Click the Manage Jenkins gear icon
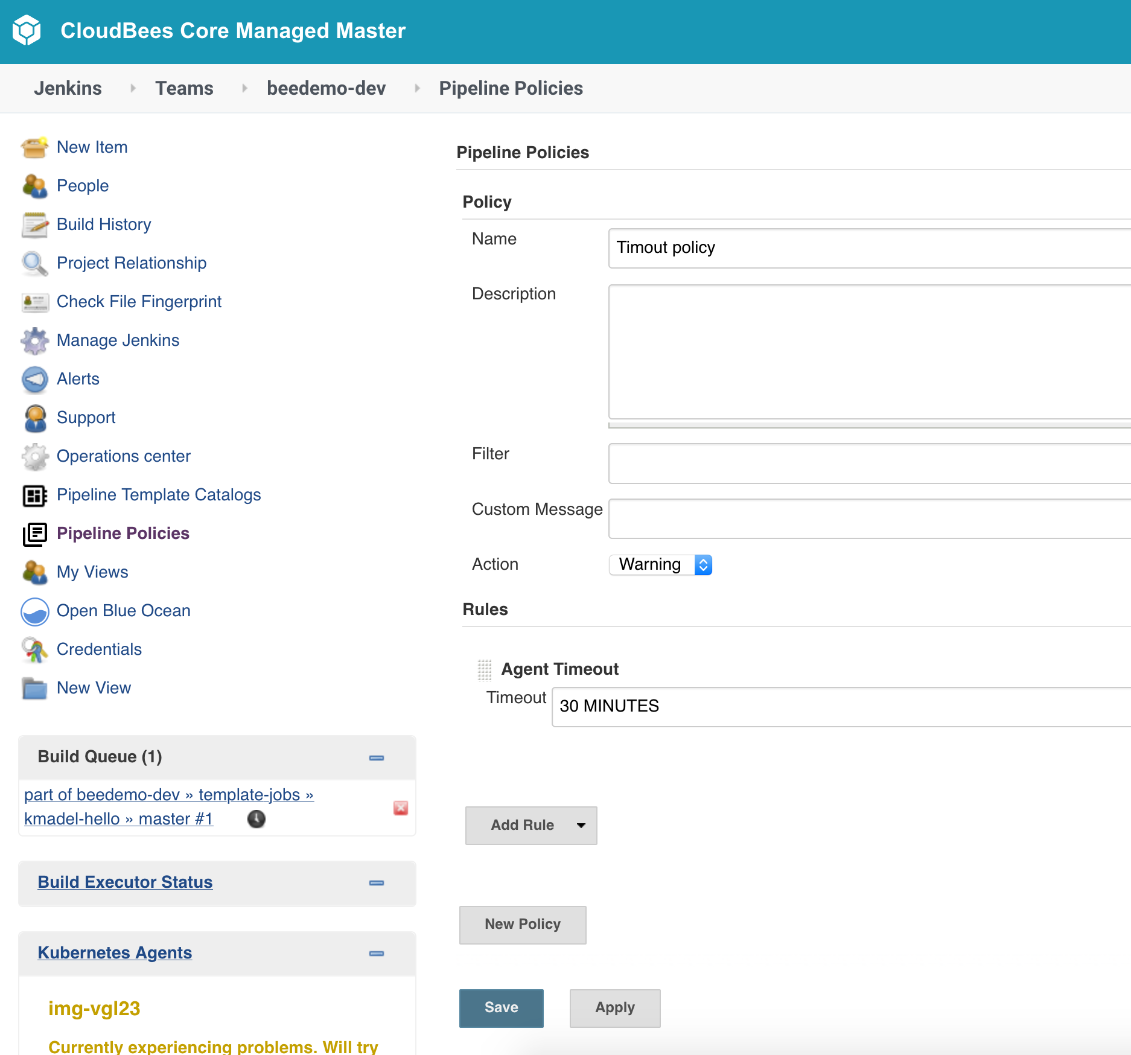The width and height of the screenshot is (1131, 1055). coord(34,340)
